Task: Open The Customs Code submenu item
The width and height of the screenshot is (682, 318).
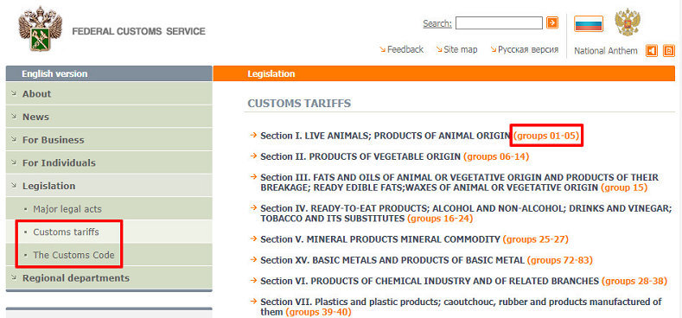Action: point(73,255)
